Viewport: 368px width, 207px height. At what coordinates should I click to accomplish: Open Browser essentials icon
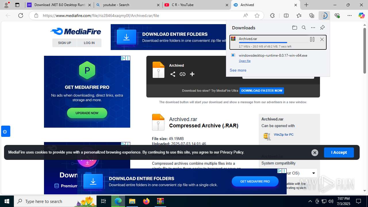click(x=337, y=16)
